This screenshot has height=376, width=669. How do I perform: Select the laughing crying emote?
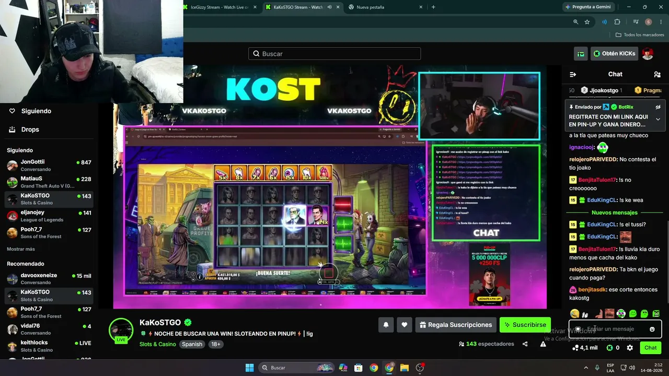[574, 314]
